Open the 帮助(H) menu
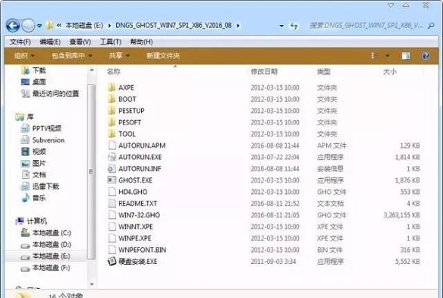 141,42
